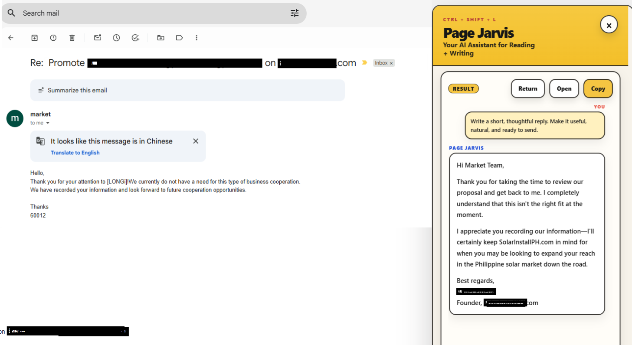Open the Labels icon in toolbar
The width and height of the screenshot is (632, 345).
[179, 38]
